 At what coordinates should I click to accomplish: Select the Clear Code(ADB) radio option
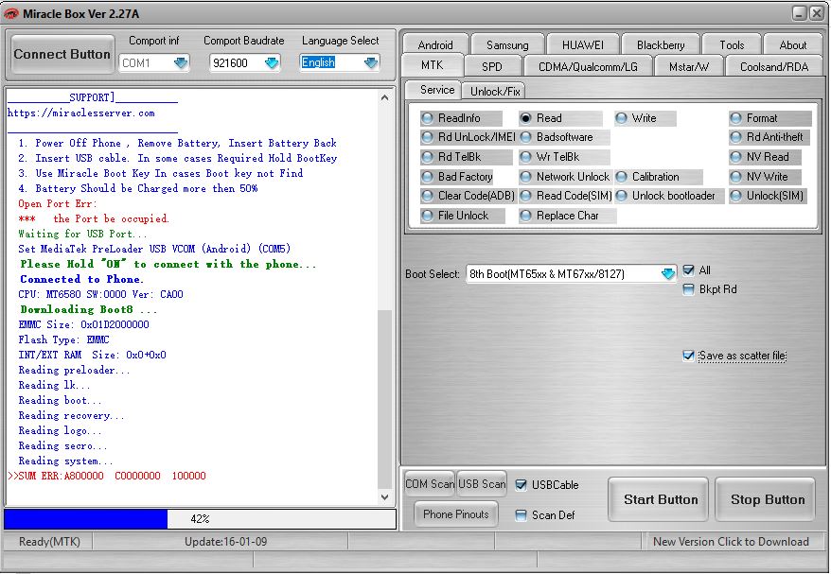[x=468, y=196]
